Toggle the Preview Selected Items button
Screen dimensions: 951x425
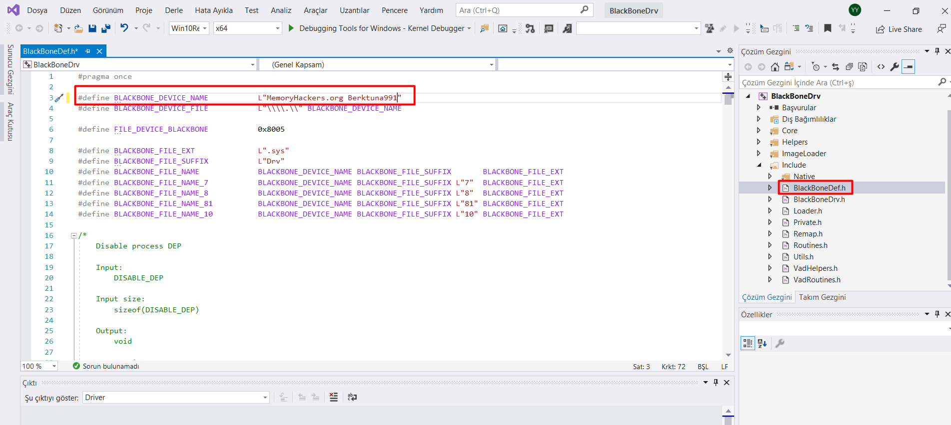point(908,67)
